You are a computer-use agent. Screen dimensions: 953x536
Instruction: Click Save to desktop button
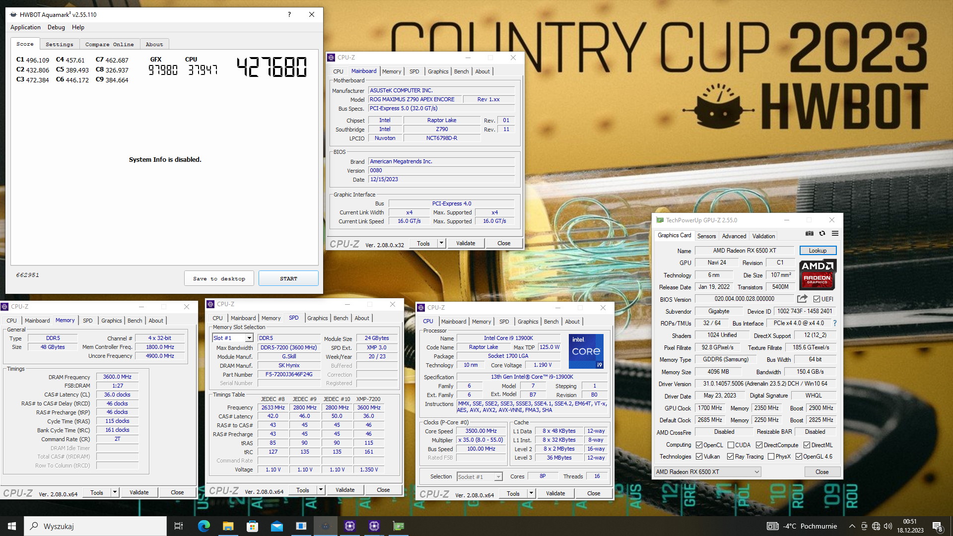[x=219, y=278]
